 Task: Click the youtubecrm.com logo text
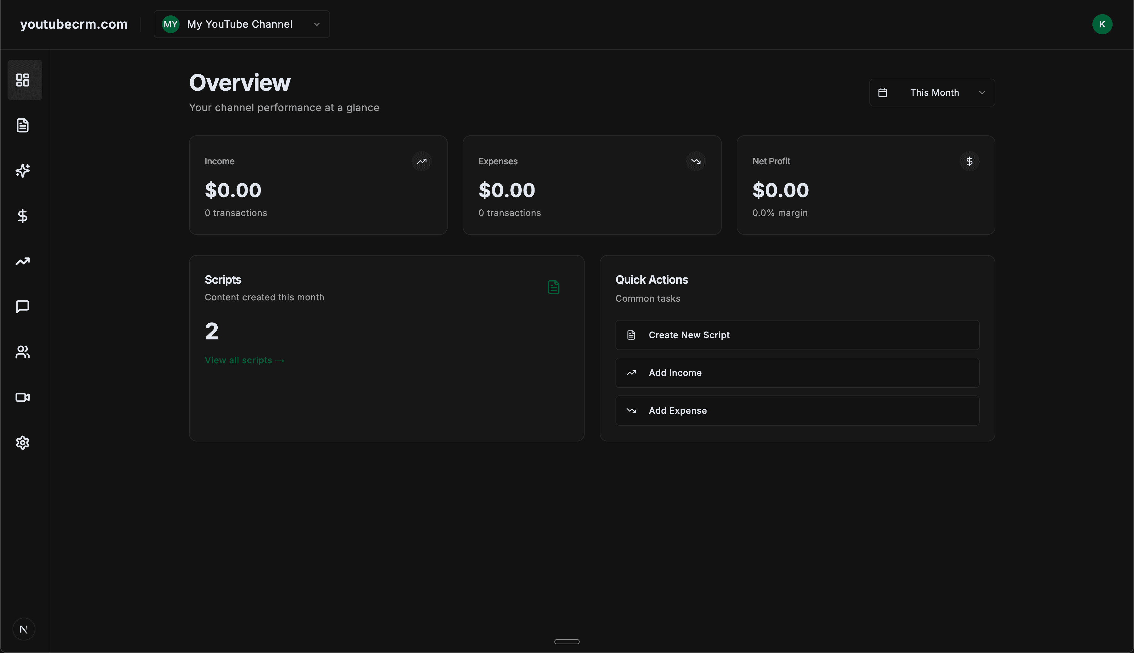point(74,24)
